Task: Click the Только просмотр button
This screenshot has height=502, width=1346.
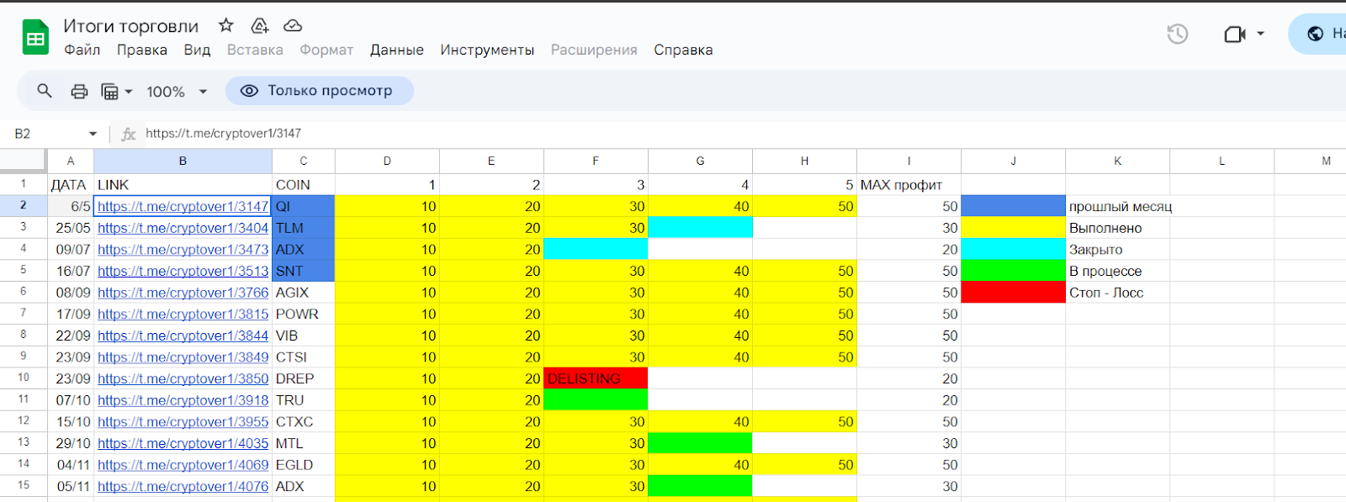Action: coord(320,91)
